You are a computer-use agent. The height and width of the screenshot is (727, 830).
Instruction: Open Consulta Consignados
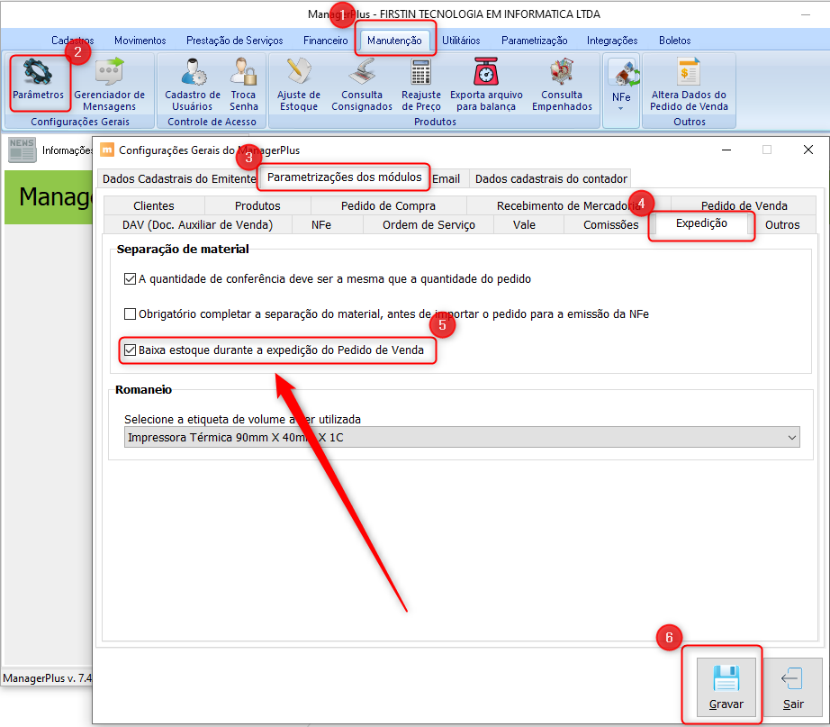coord(362,84)
